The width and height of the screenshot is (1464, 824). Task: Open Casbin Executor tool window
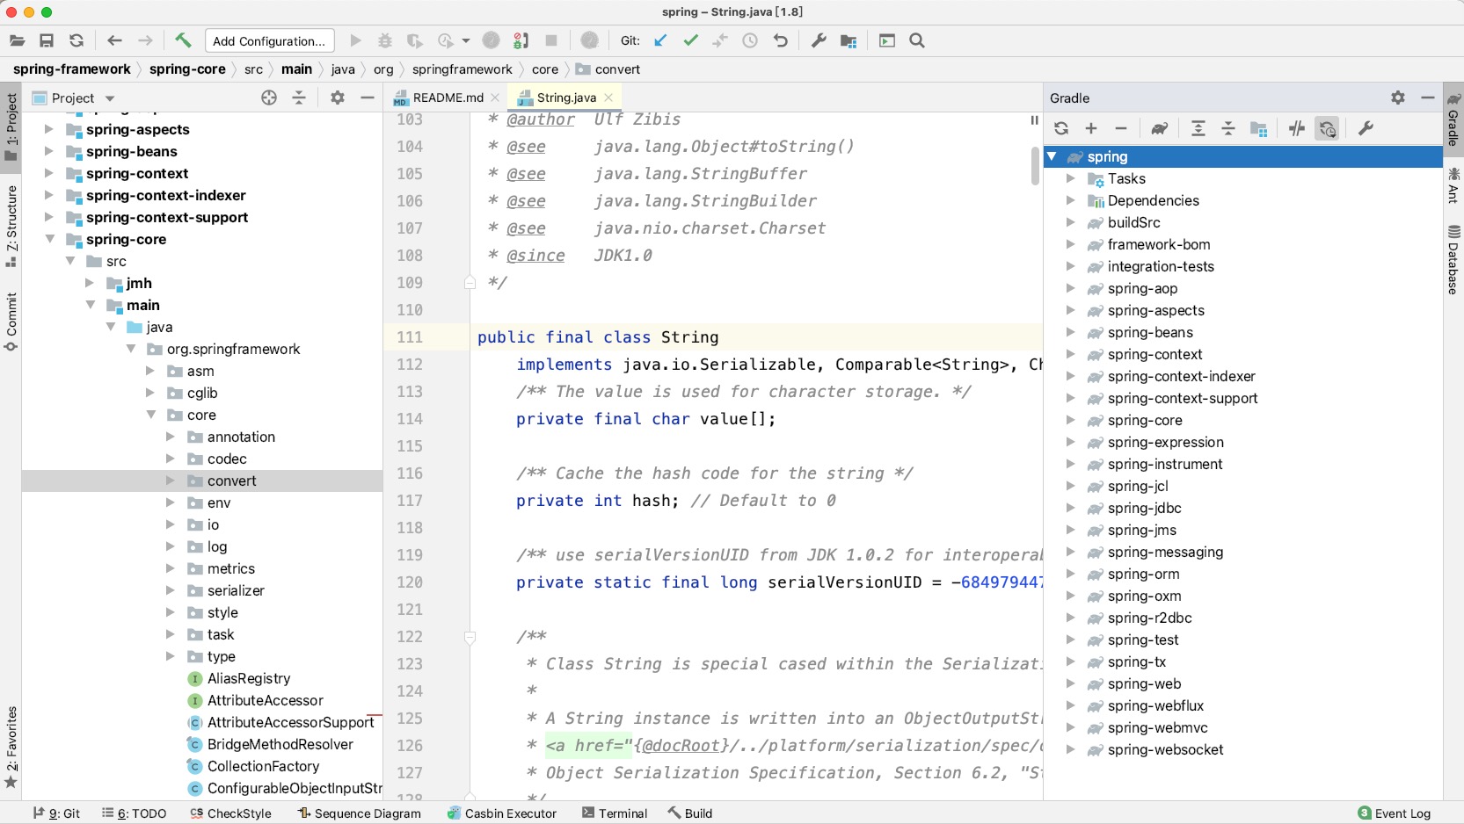click(502, 813)
